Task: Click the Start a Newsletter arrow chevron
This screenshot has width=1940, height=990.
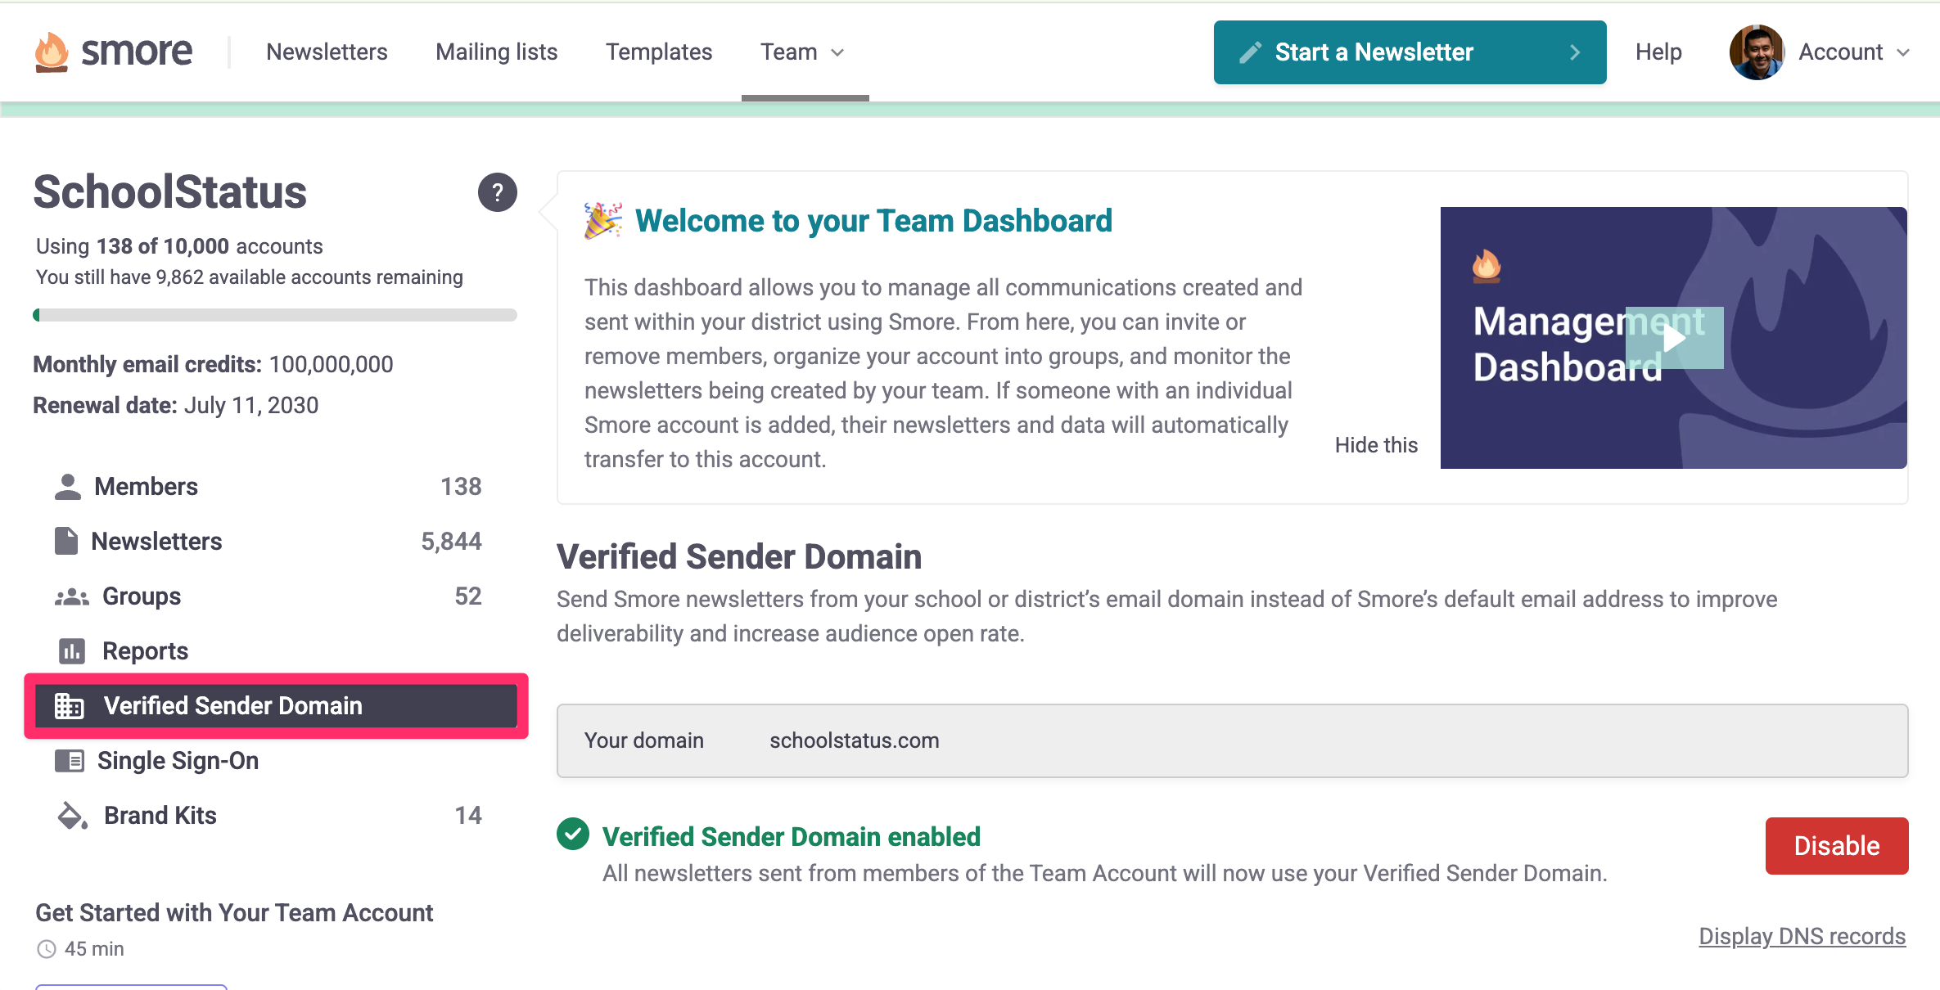Action: click(1575, 52)
